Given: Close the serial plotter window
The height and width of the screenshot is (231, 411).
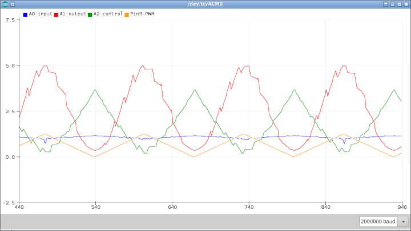Looking at the screenshot, I should (x=405, y=4).
